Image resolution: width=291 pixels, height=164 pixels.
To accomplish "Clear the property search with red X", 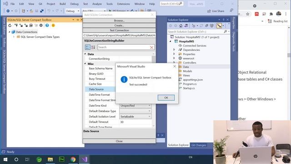I will pyautogui.click(x=151, y=47).
